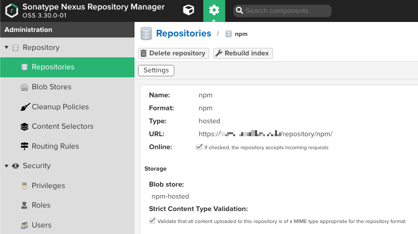Click the npm-hosted blob store value

click(170, 197)
